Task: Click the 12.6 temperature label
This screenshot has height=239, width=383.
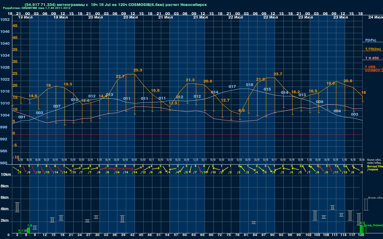Action: 85,101
